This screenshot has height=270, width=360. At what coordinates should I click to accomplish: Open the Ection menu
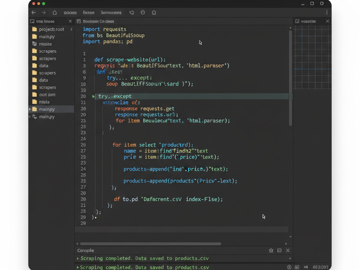click(x=89, y=13)
